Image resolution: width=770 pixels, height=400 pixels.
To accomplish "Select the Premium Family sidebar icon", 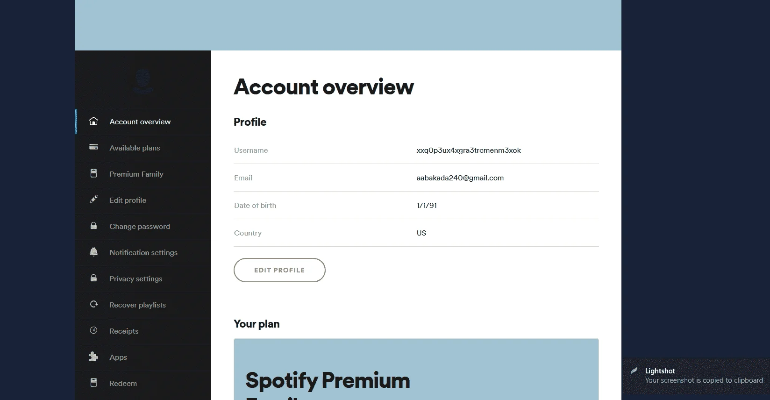I will [93, 173].
